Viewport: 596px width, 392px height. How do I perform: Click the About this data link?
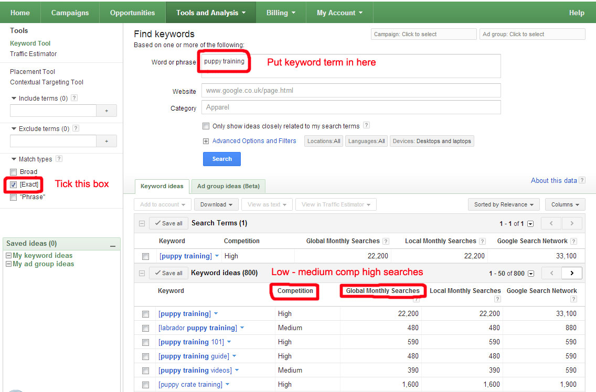(554, 180)
